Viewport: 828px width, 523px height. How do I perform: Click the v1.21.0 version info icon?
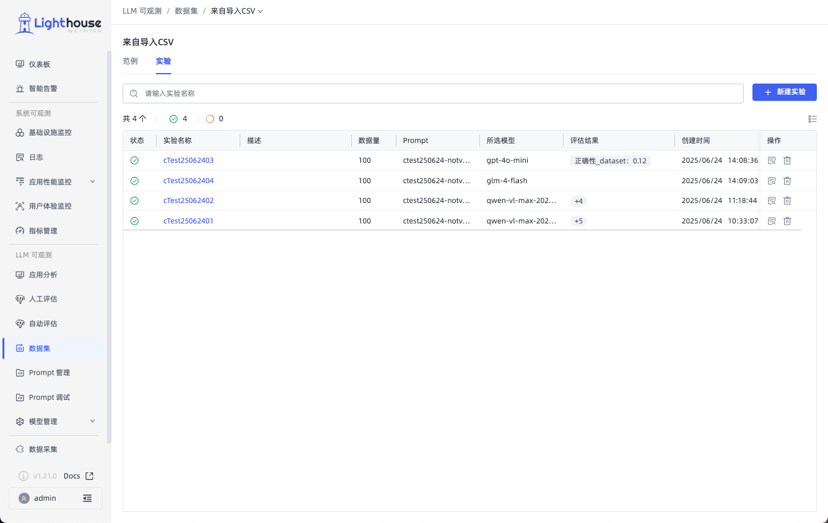pos(24,476)
